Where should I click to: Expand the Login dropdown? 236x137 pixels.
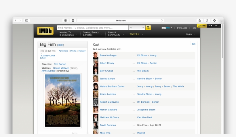[191, 34]
